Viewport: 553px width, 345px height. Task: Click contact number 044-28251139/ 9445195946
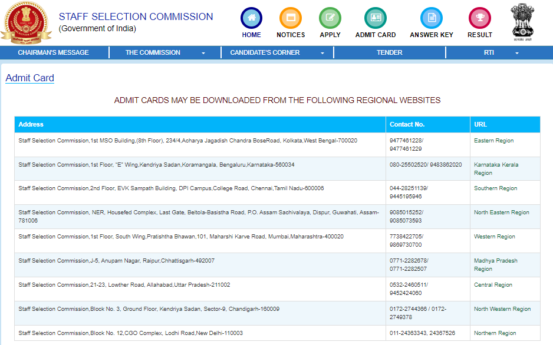(409, 193)
